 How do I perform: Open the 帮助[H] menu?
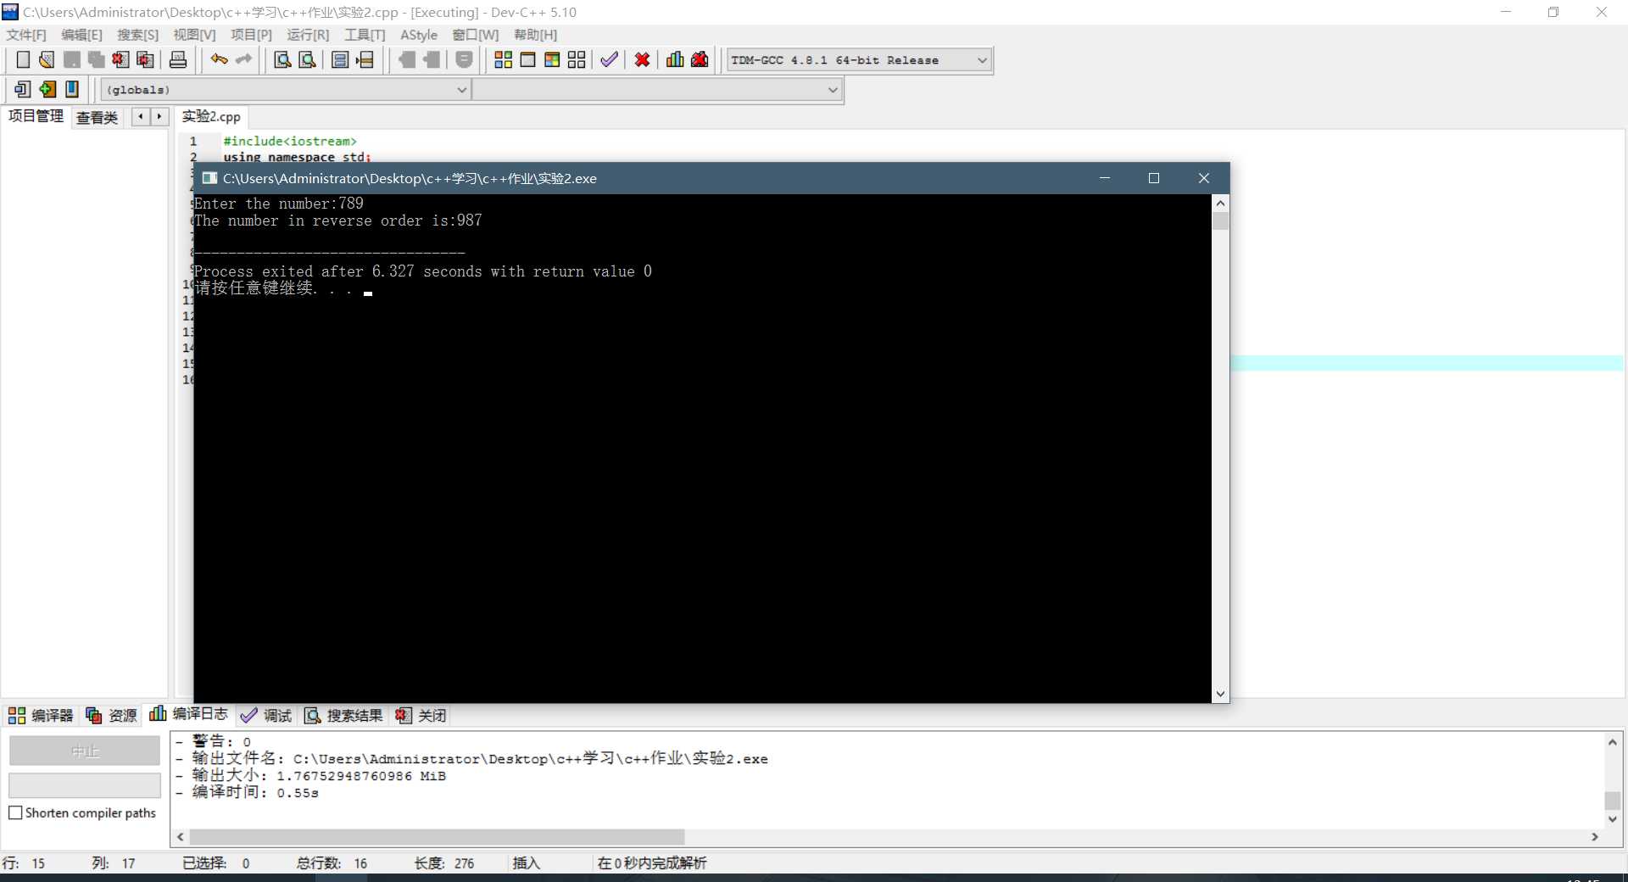point(535,35)
